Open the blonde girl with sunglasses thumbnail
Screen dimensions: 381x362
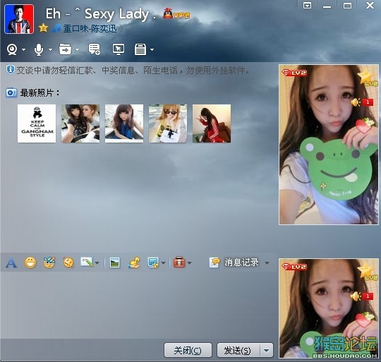pyautogui.click(x=168, y=123)
